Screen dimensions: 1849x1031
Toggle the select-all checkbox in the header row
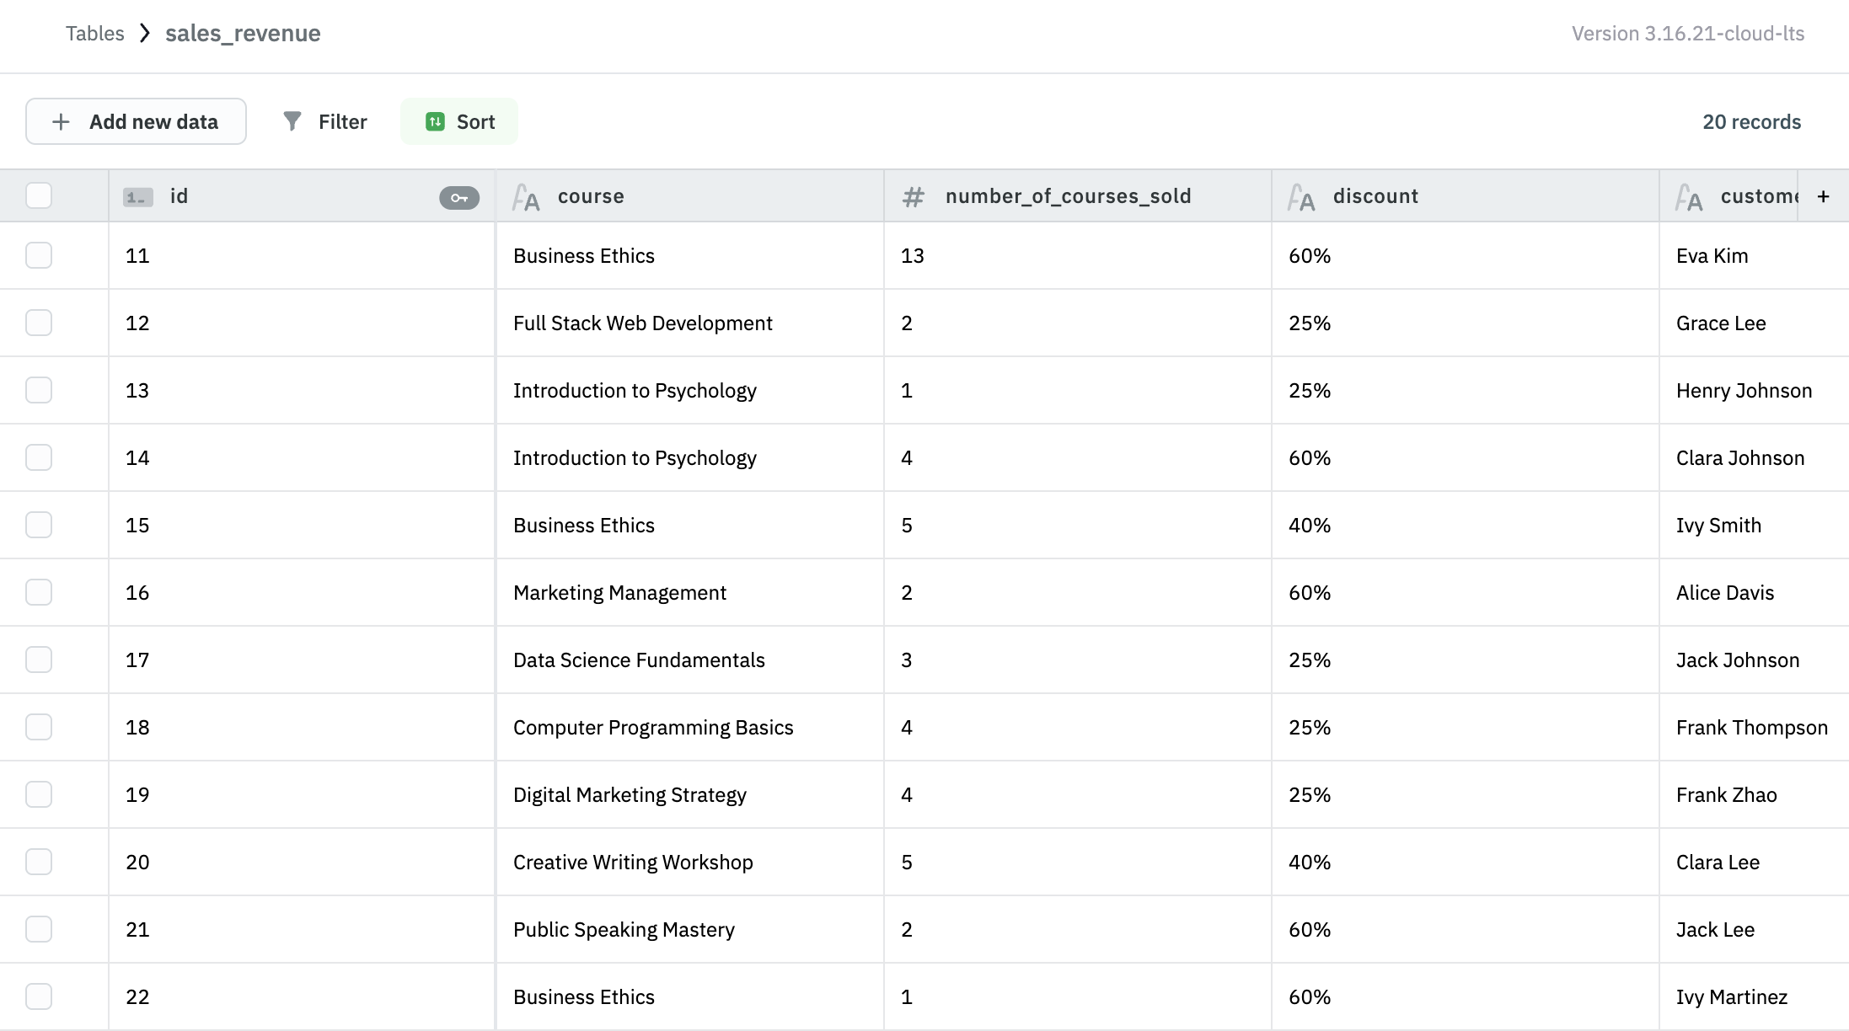[x=38, y=195]
